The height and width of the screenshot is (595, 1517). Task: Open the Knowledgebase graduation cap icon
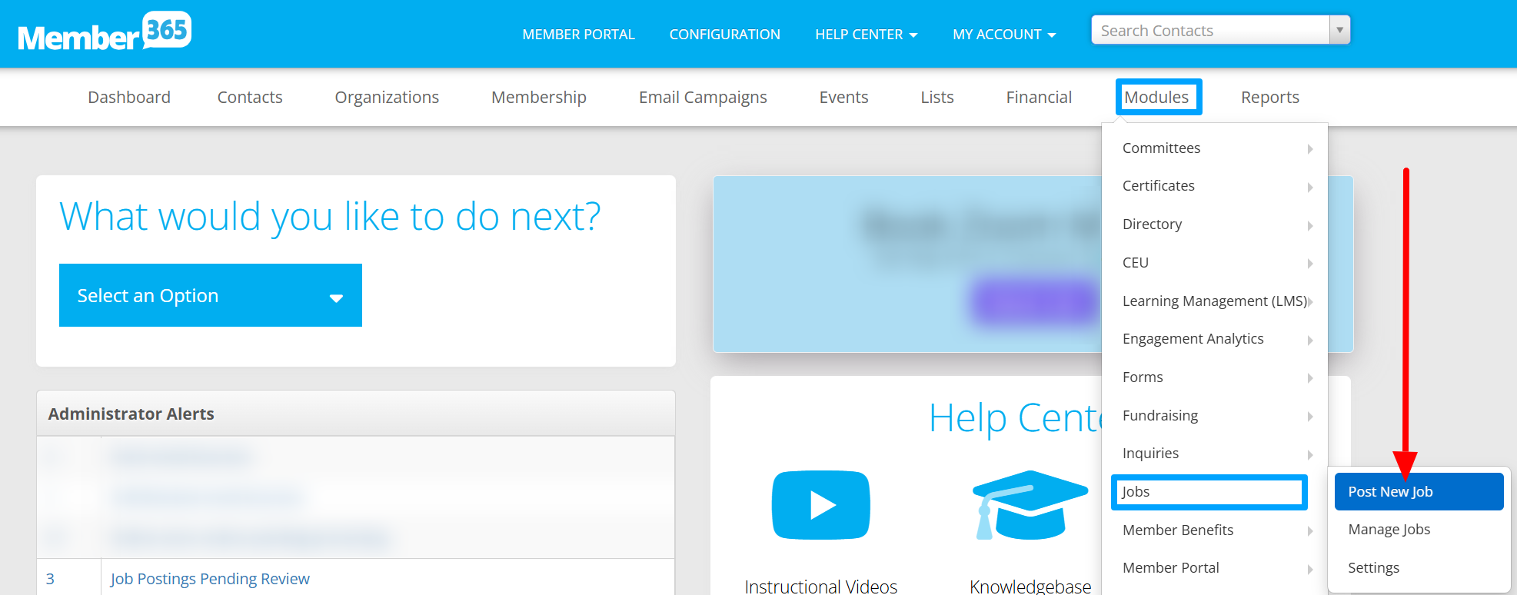pyautogui.click(x=1030, y=505)
